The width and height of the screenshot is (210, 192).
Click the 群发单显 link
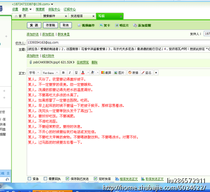coord(64,34)
